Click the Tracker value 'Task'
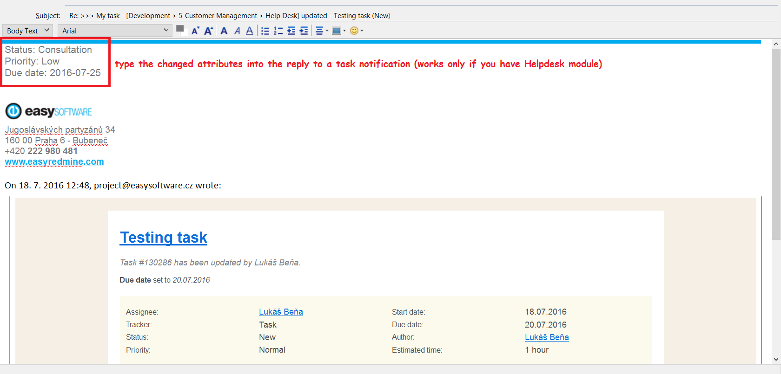 268,325
